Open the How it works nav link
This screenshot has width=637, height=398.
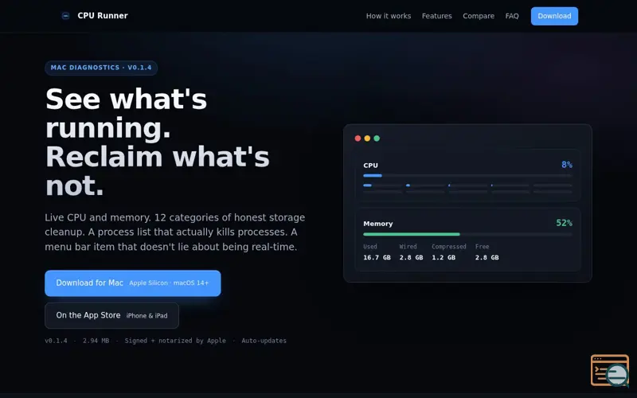pos(389,16)
